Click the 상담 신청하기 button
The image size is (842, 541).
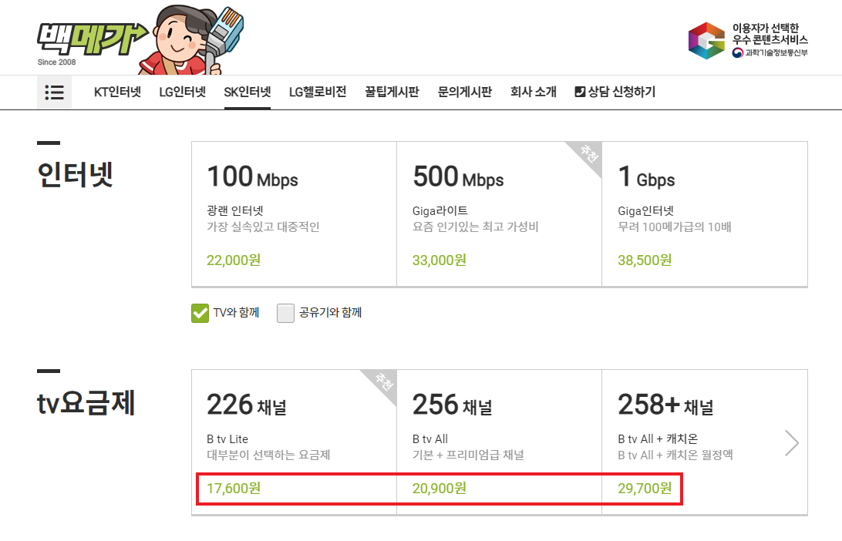click(615, 92)
